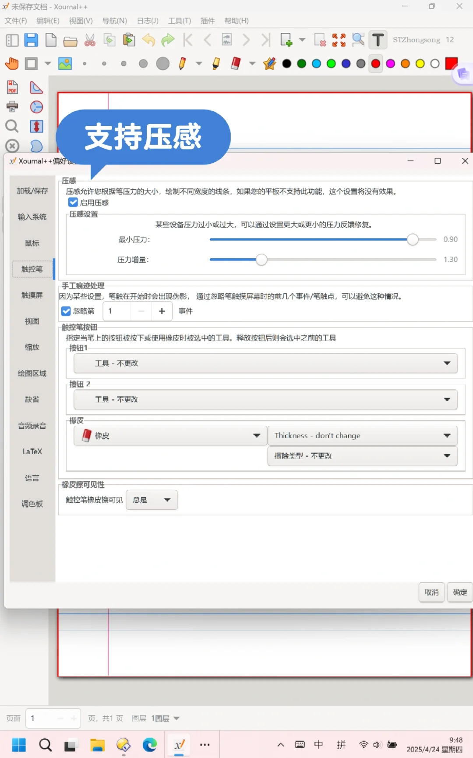Uncheck the 忽略第 checkbox
Image resolution: width=473 pixels, height=758 pixels.
66,311
